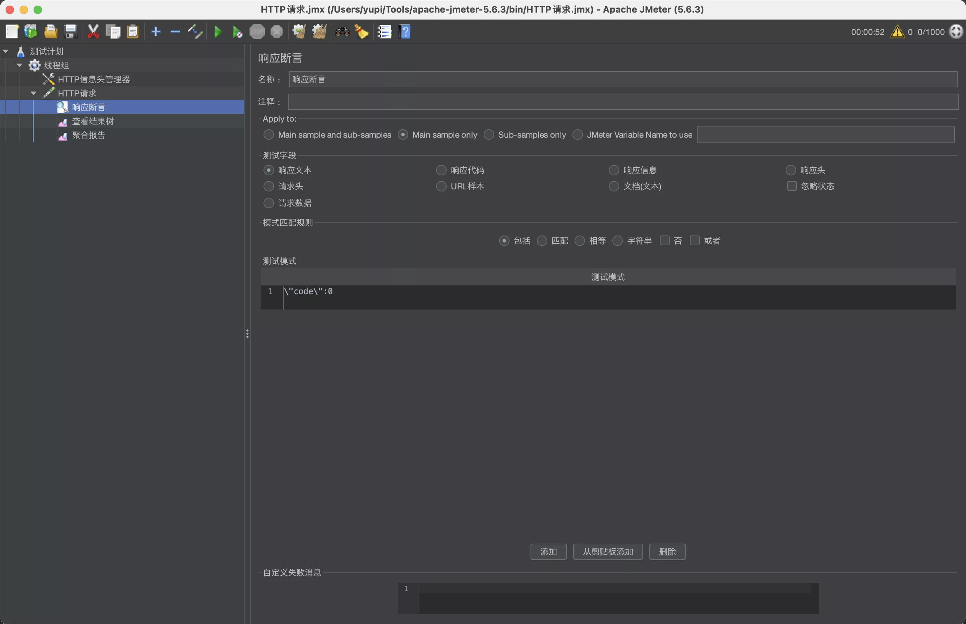Click the 自定义失败消息 text area
Viewport: 966px width, 624px height.
pos(619,598)
